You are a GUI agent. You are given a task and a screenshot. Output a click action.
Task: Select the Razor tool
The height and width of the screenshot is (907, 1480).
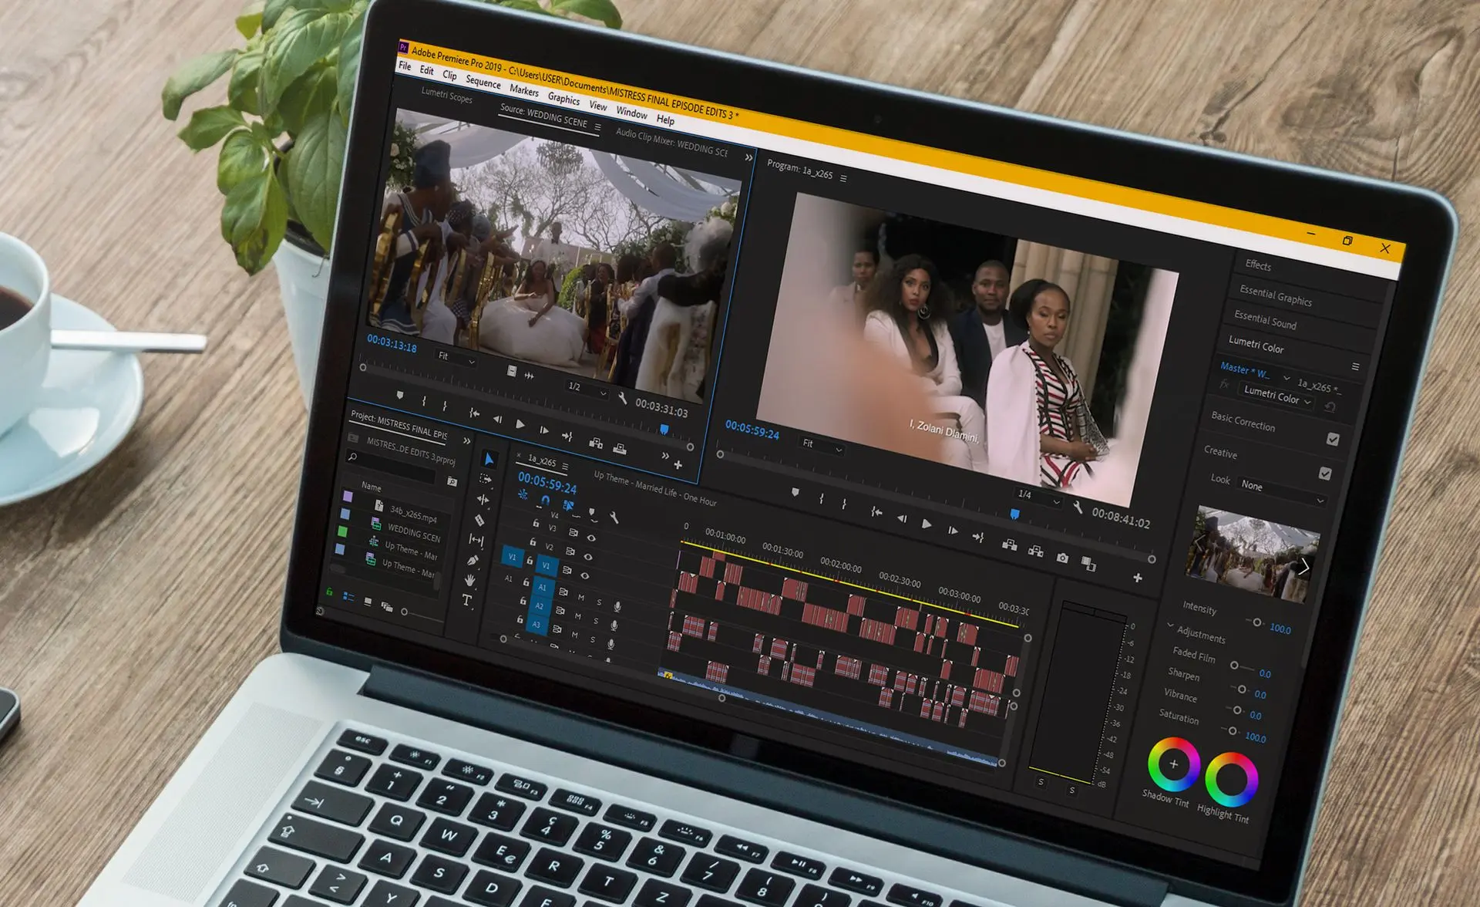click(x=479, y=520)
